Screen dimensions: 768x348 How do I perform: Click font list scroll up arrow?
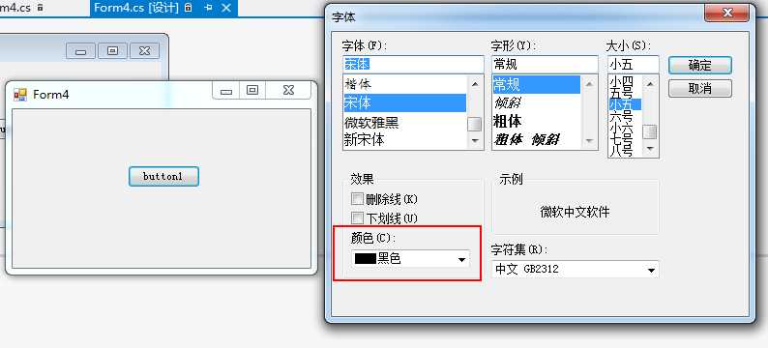point(475,84)
